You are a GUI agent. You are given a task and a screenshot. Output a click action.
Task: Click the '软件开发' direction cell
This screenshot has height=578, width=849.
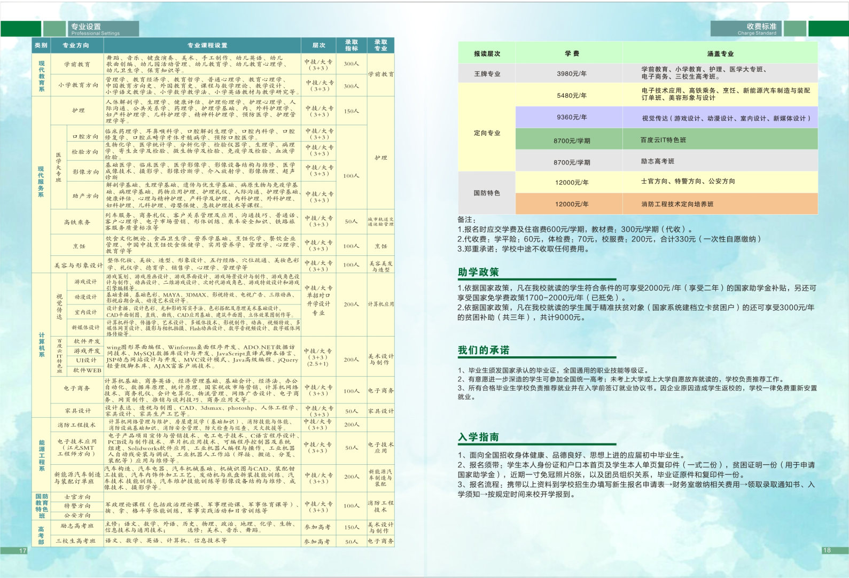[87, 341]
